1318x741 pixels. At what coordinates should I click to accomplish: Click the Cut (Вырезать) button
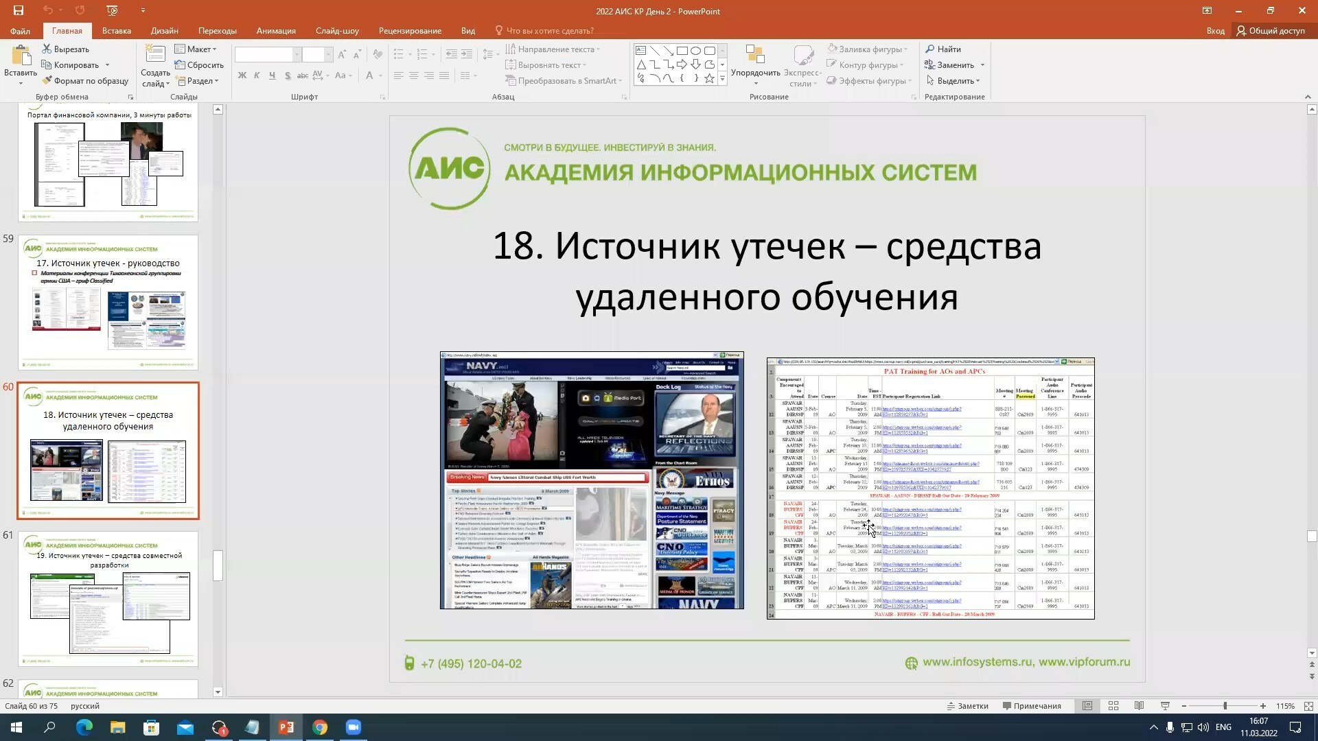[66, 49]
